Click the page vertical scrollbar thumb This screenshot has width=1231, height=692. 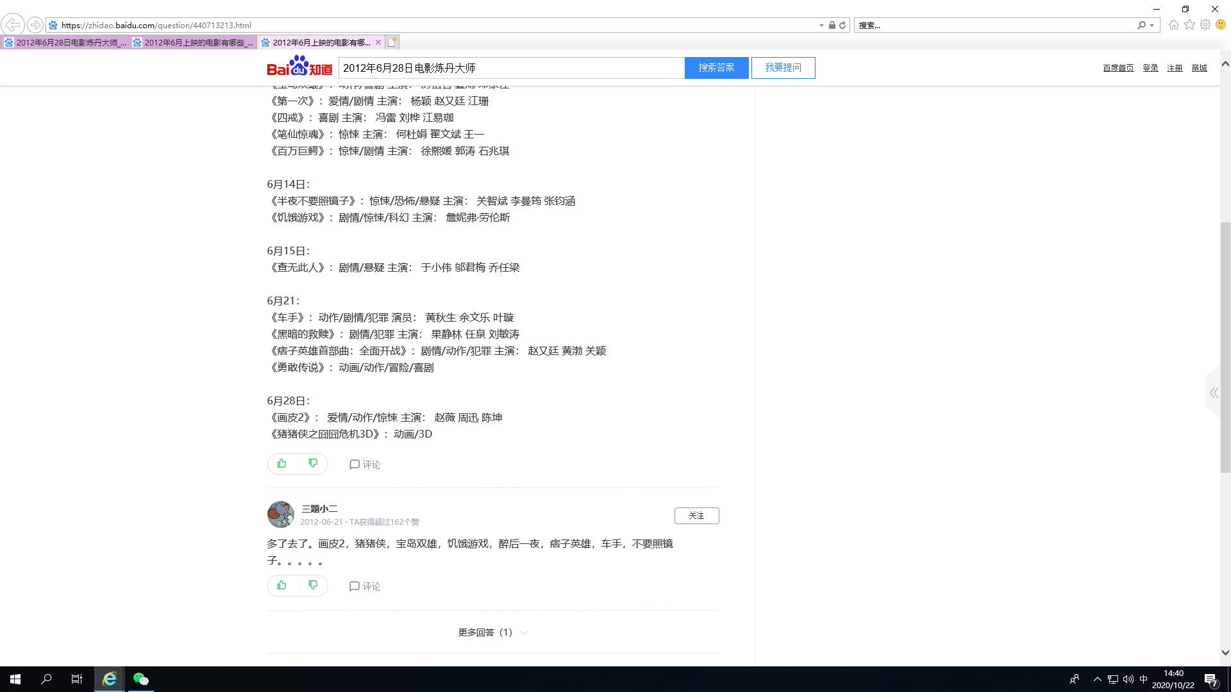(x=1225, y=346)
